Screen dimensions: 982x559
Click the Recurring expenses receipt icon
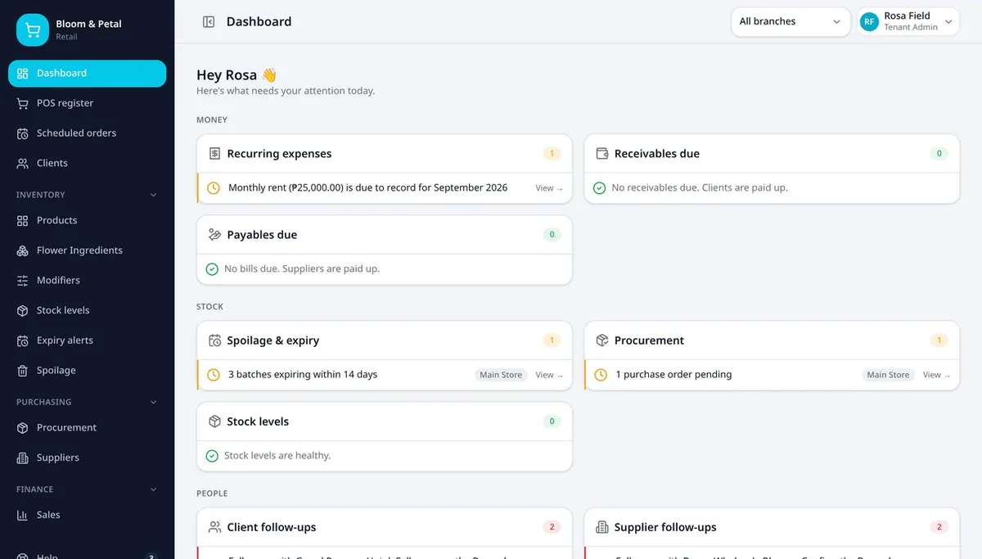tap(214, 154)
